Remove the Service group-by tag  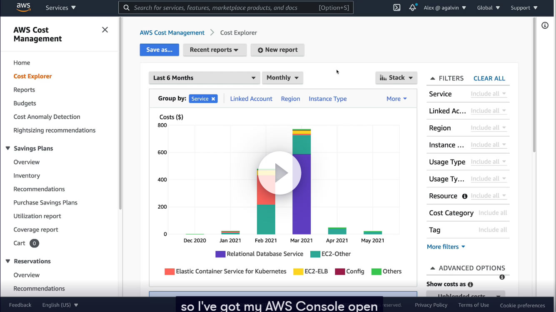click(213, 99)
